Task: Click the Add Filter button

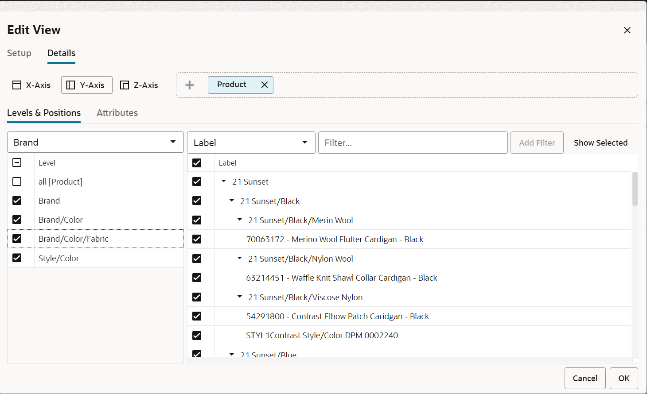Action: 537,143
